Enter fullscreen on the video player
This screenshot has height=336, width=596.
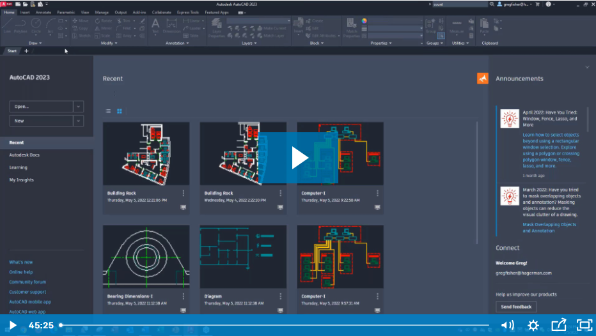[x=584, y=325]
